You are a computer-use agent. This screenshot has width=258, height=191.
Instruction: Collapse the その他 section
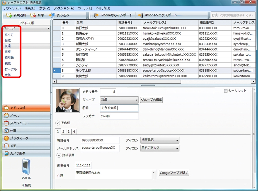[x=58, y=123]
